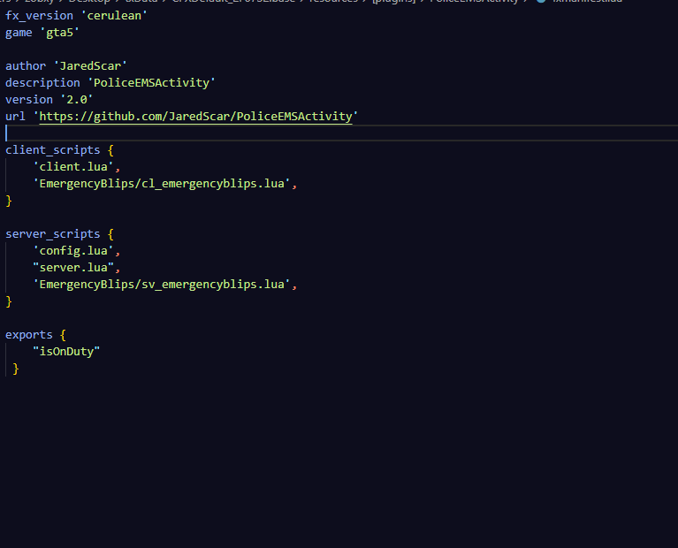The height and width of the screenshot is (548, 678).
Task: Click the version keyword above url
Action: click(29, 100)
